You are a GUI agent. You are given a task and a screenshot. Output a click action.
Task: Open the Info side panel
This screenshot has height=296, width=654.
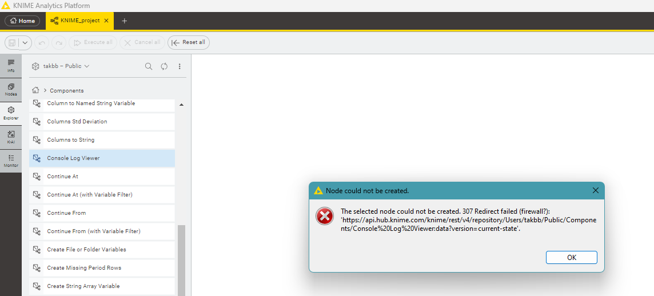coord(11,66)
